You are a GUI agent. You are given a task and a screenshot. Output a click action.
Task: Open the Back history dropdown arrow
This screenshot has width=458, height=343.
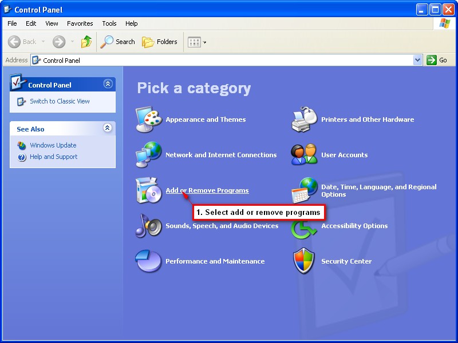point(44,42)
